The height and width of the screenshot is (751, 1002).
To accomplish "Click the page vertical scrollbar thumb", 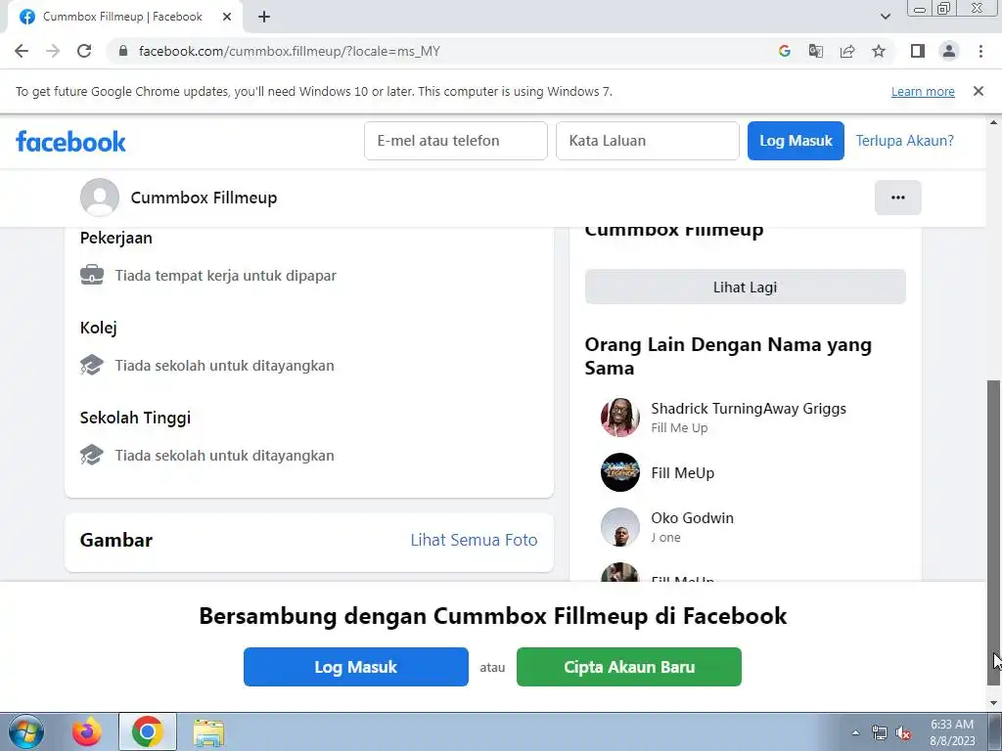I will (994, 531).
